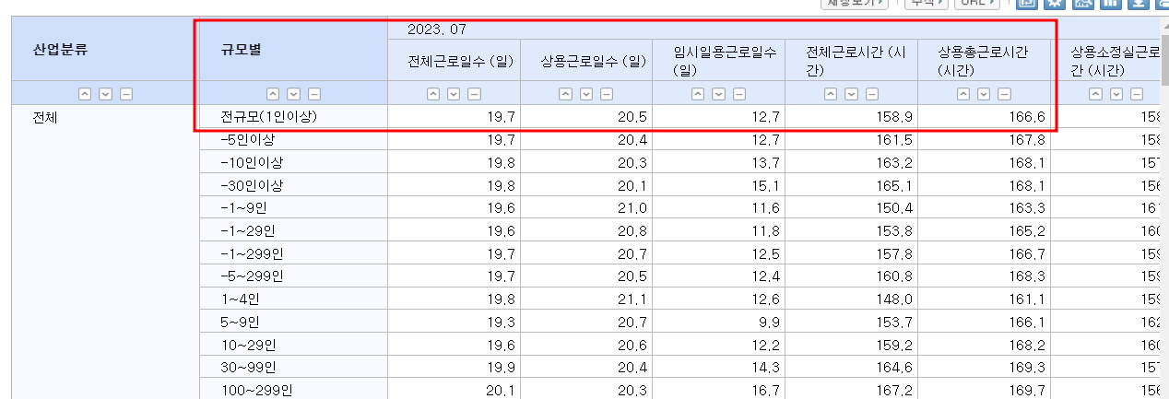Sort 상용근로일수 (일) ascending
Image resolution: width=1169 pixels, height=399 pixels.
tap(566, 93)
